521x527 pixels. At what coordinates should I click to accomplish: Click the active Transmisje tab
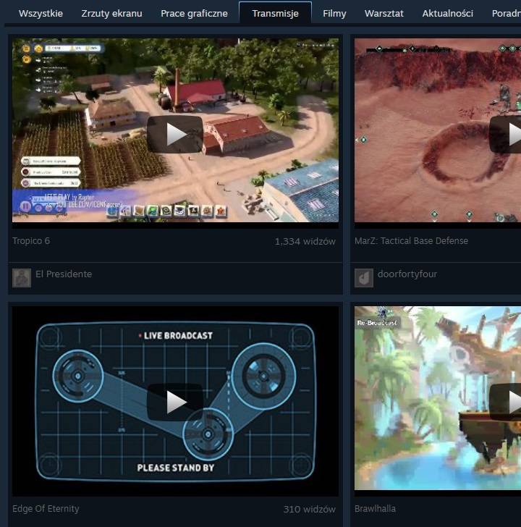(275, 13)
